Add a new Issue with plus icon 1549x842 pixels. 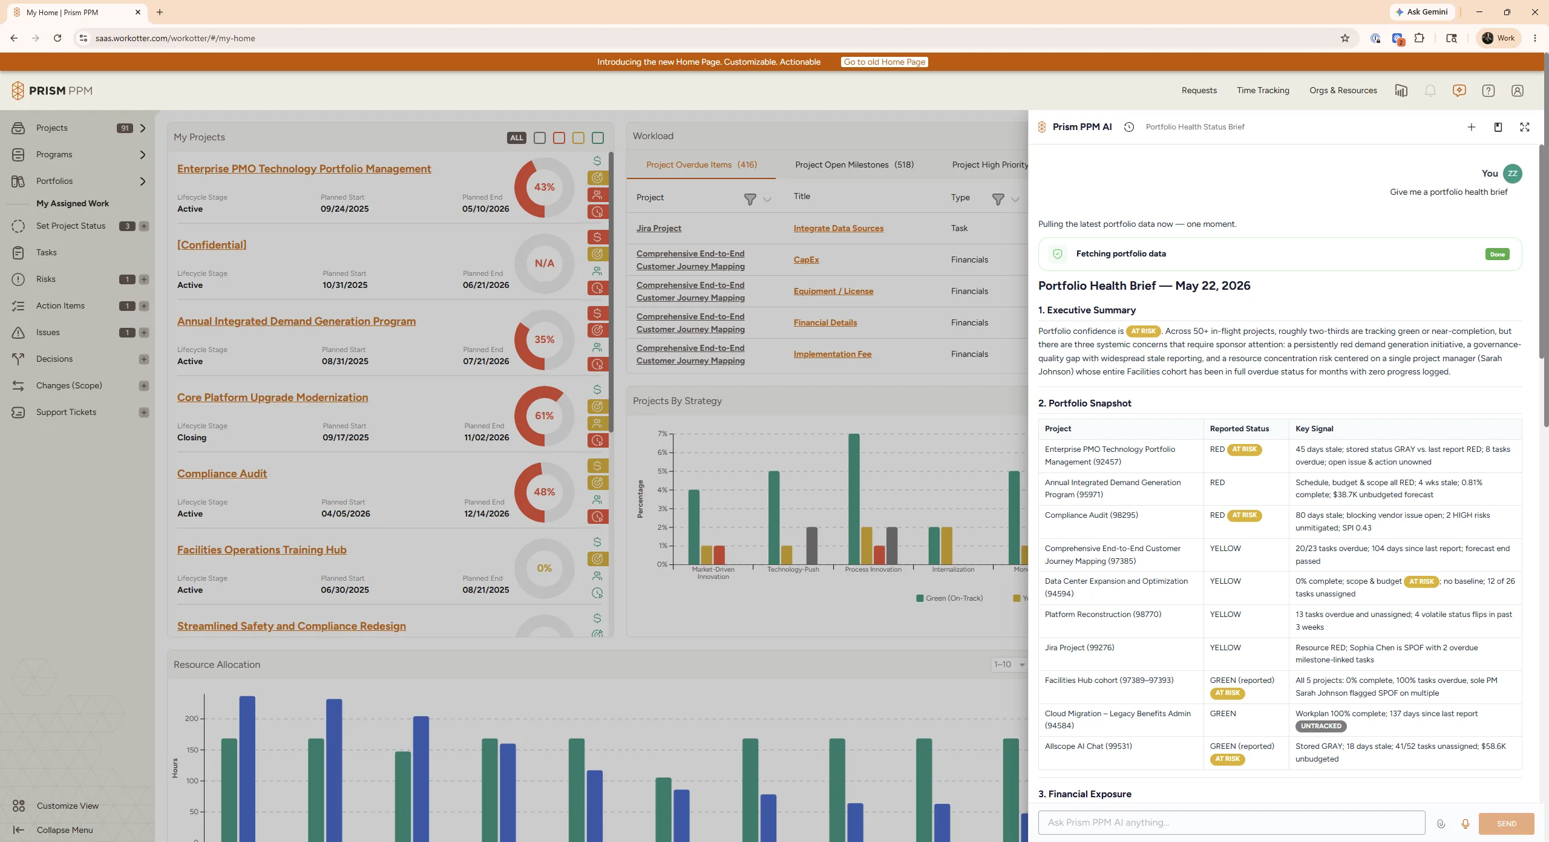click(144, 333)
